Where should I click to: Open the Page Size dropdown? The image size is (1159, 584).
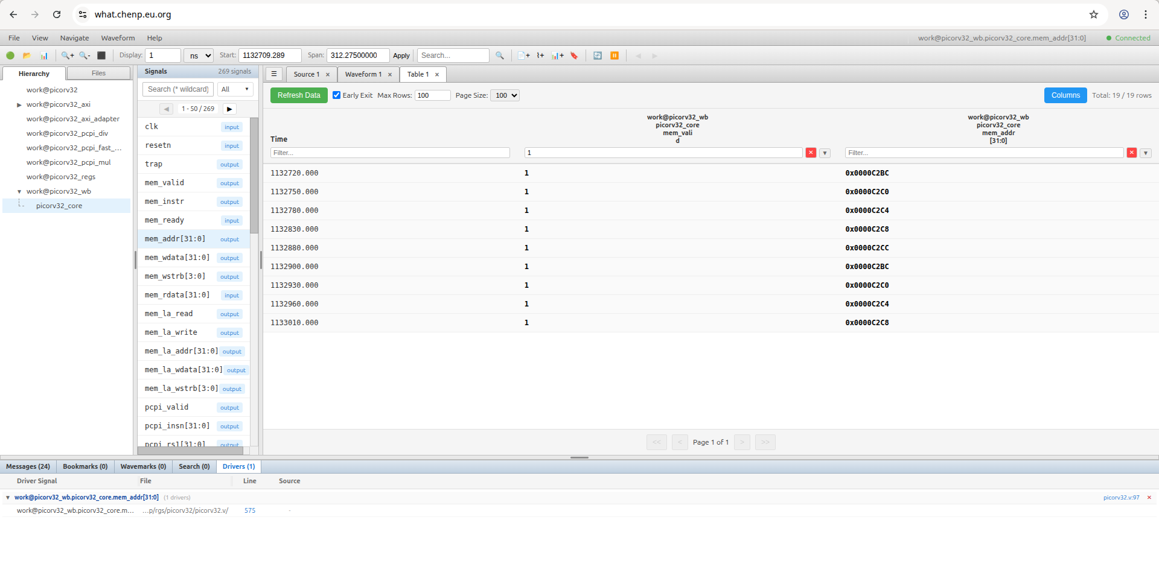[x=505, y=95]
